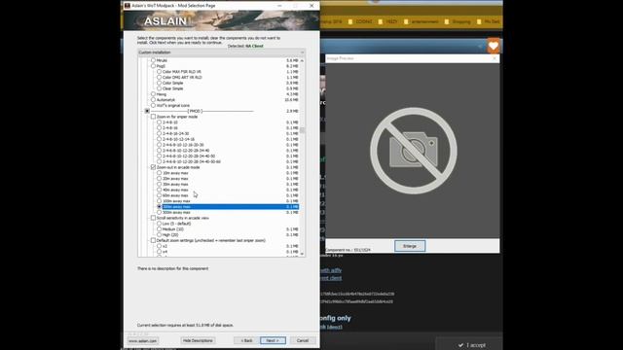Select the x4 default zoom option

point(159,252)
